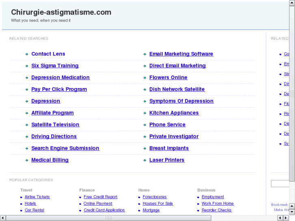Click the Business category heading
The height and width of the screenshot is (221, 295).
207,190
